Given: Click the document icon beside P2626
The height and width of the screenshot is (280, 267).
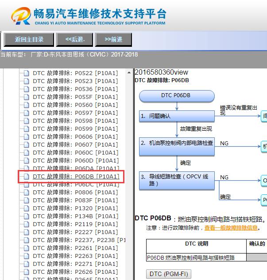Looking at the screenshot, I should 26,272.
